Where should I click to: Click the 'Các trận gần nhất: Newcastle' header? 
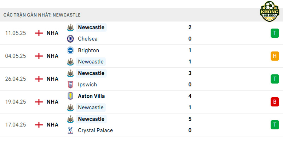coord(42,15)
